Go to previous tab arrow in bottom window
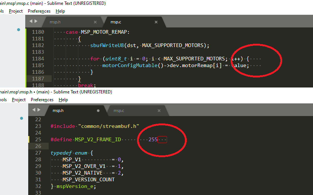The width and height of the screenshot is (313, 195). point(34,110)
